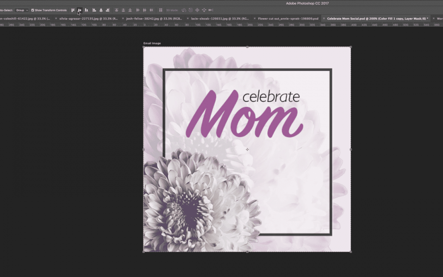Toggle Show Transform Controls checkbox

[32, 10]
